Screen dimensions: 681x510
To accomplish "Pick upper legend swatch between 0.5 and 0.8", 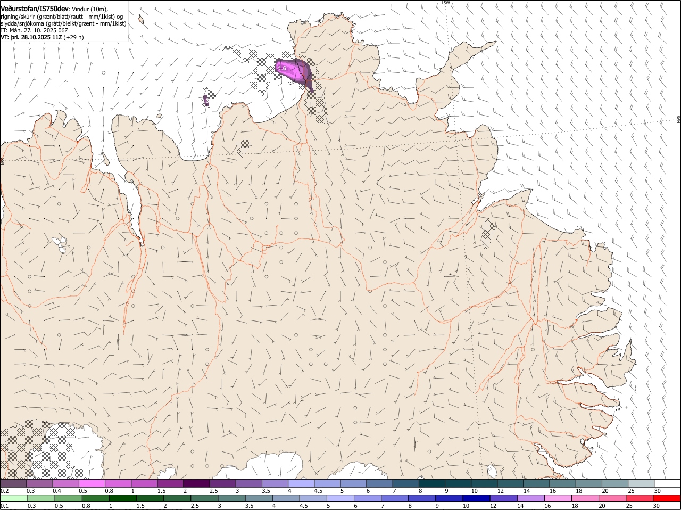I will (92, 483).
